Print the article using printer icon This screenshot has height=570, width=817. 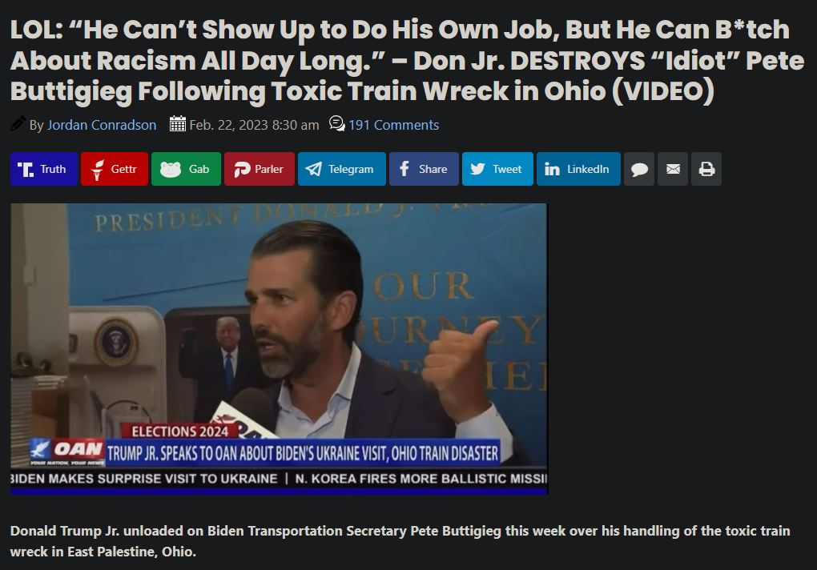pos(706,169)
